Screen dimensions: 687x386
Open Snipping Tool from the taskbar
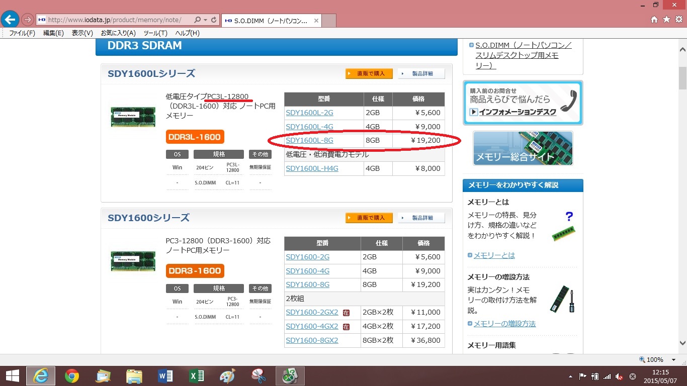(259, 376)
